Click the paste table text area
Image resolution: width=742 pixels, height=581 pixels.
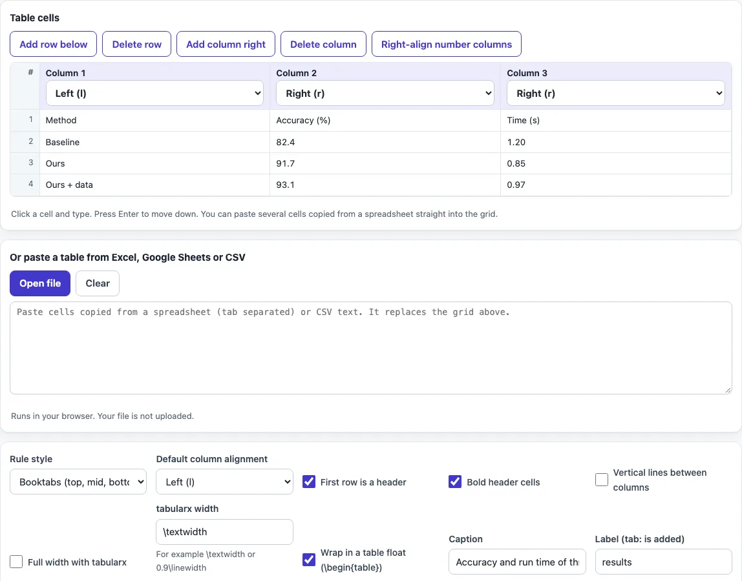[371, 348]
